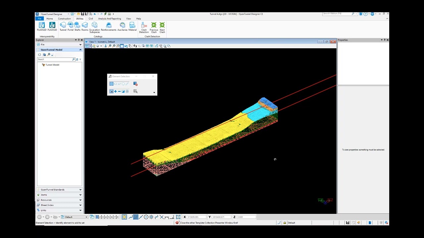424x238 pixels.
Task: Click Fit View in the view toolbar
Action: [x=122, y=46]
